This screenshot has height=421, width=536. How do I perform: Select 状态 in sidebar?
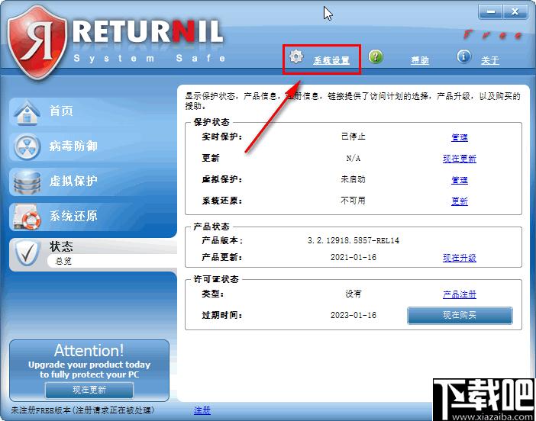click(61, 246)
